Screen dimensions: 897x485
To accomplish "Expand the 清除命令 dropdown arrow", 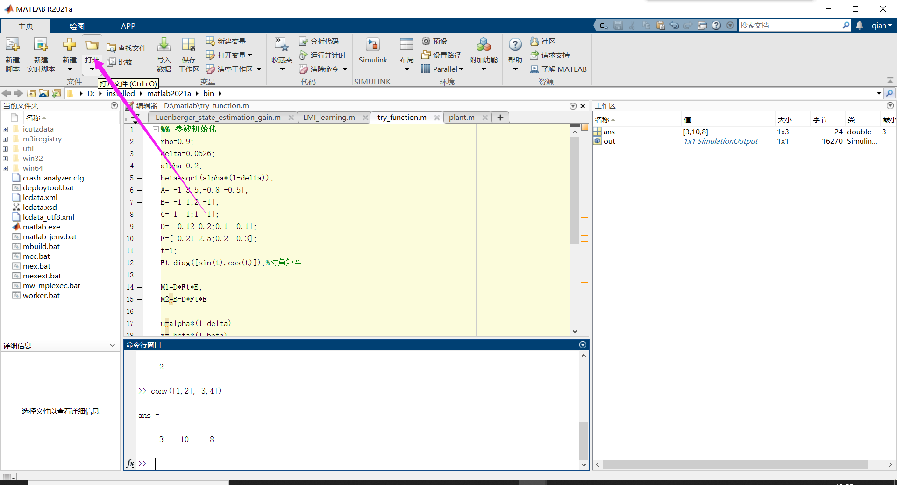I will click(x=345, y=69).
